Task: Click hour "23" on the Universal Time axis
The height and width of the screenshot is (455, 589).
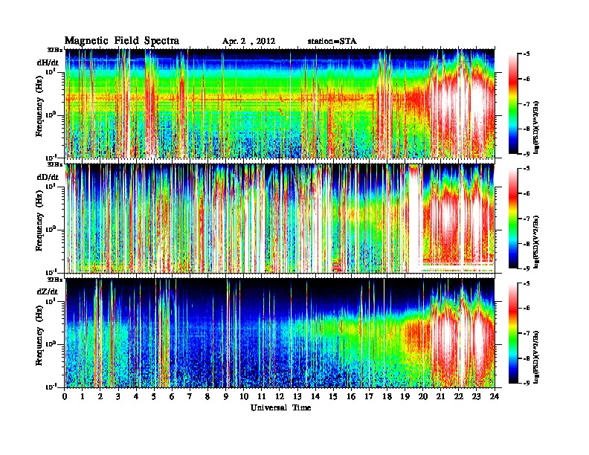Action: (476, 396)
